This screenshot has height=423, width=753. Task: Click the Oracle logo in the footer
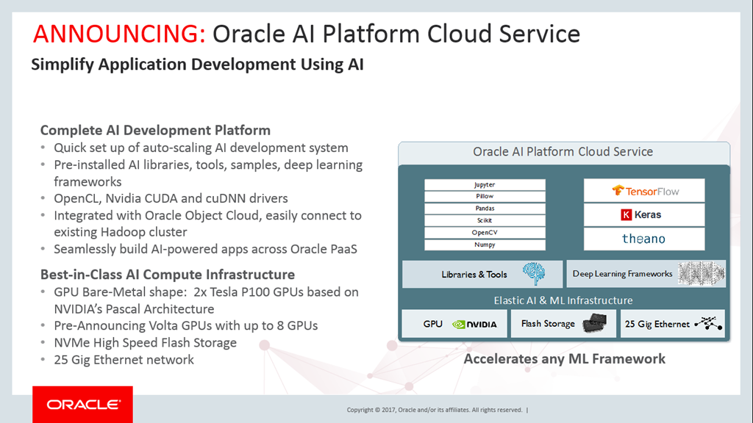(x=82, y=405)
